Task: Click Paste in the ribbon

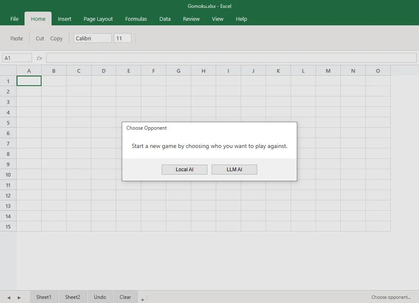Action: tap(17, 39)
